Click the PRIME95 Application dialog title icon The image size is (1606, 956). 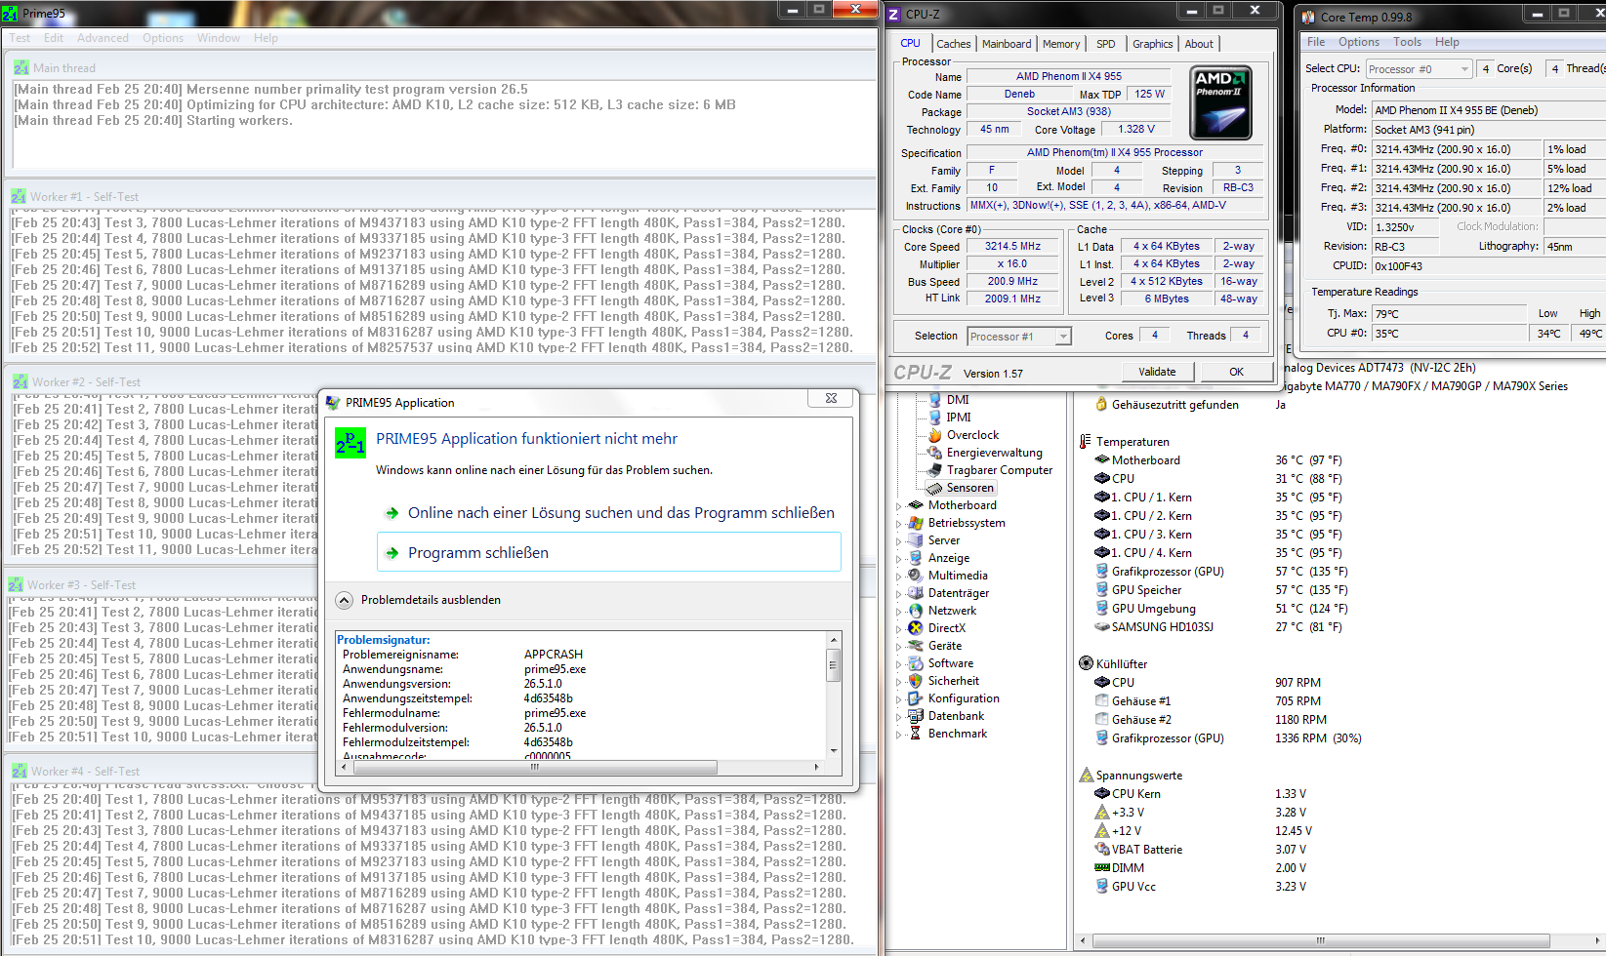(333, 403)
